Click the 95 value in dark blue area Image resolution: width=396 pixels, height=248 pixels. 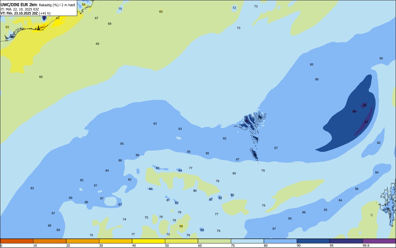354,112
